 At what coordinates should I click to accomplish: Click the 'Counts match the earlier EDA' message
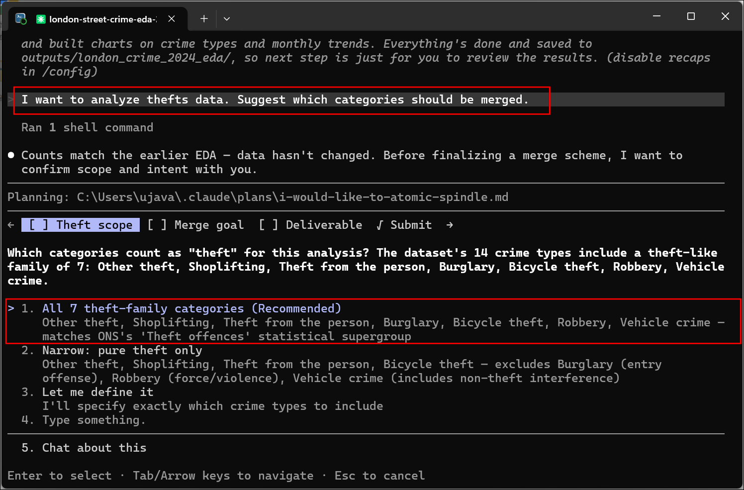click(x=352, y=162)
